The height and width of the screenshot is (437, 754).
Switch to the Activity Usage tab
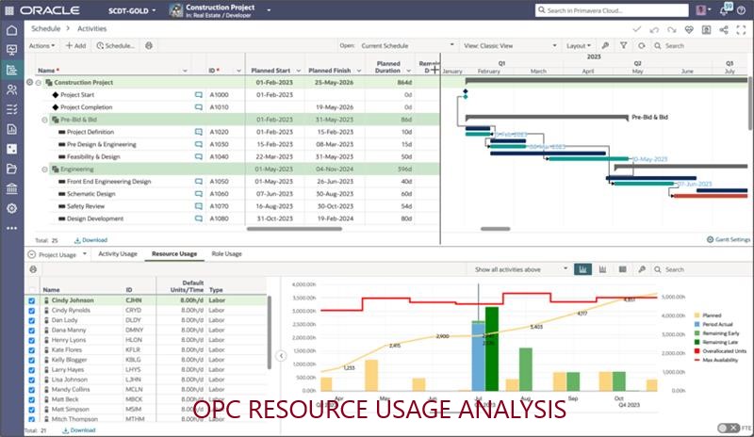[118, 253]
